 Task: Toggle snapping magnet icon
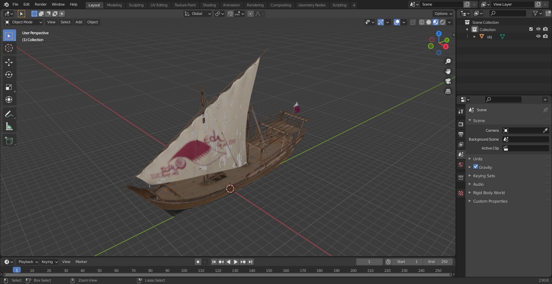[230, 14]
